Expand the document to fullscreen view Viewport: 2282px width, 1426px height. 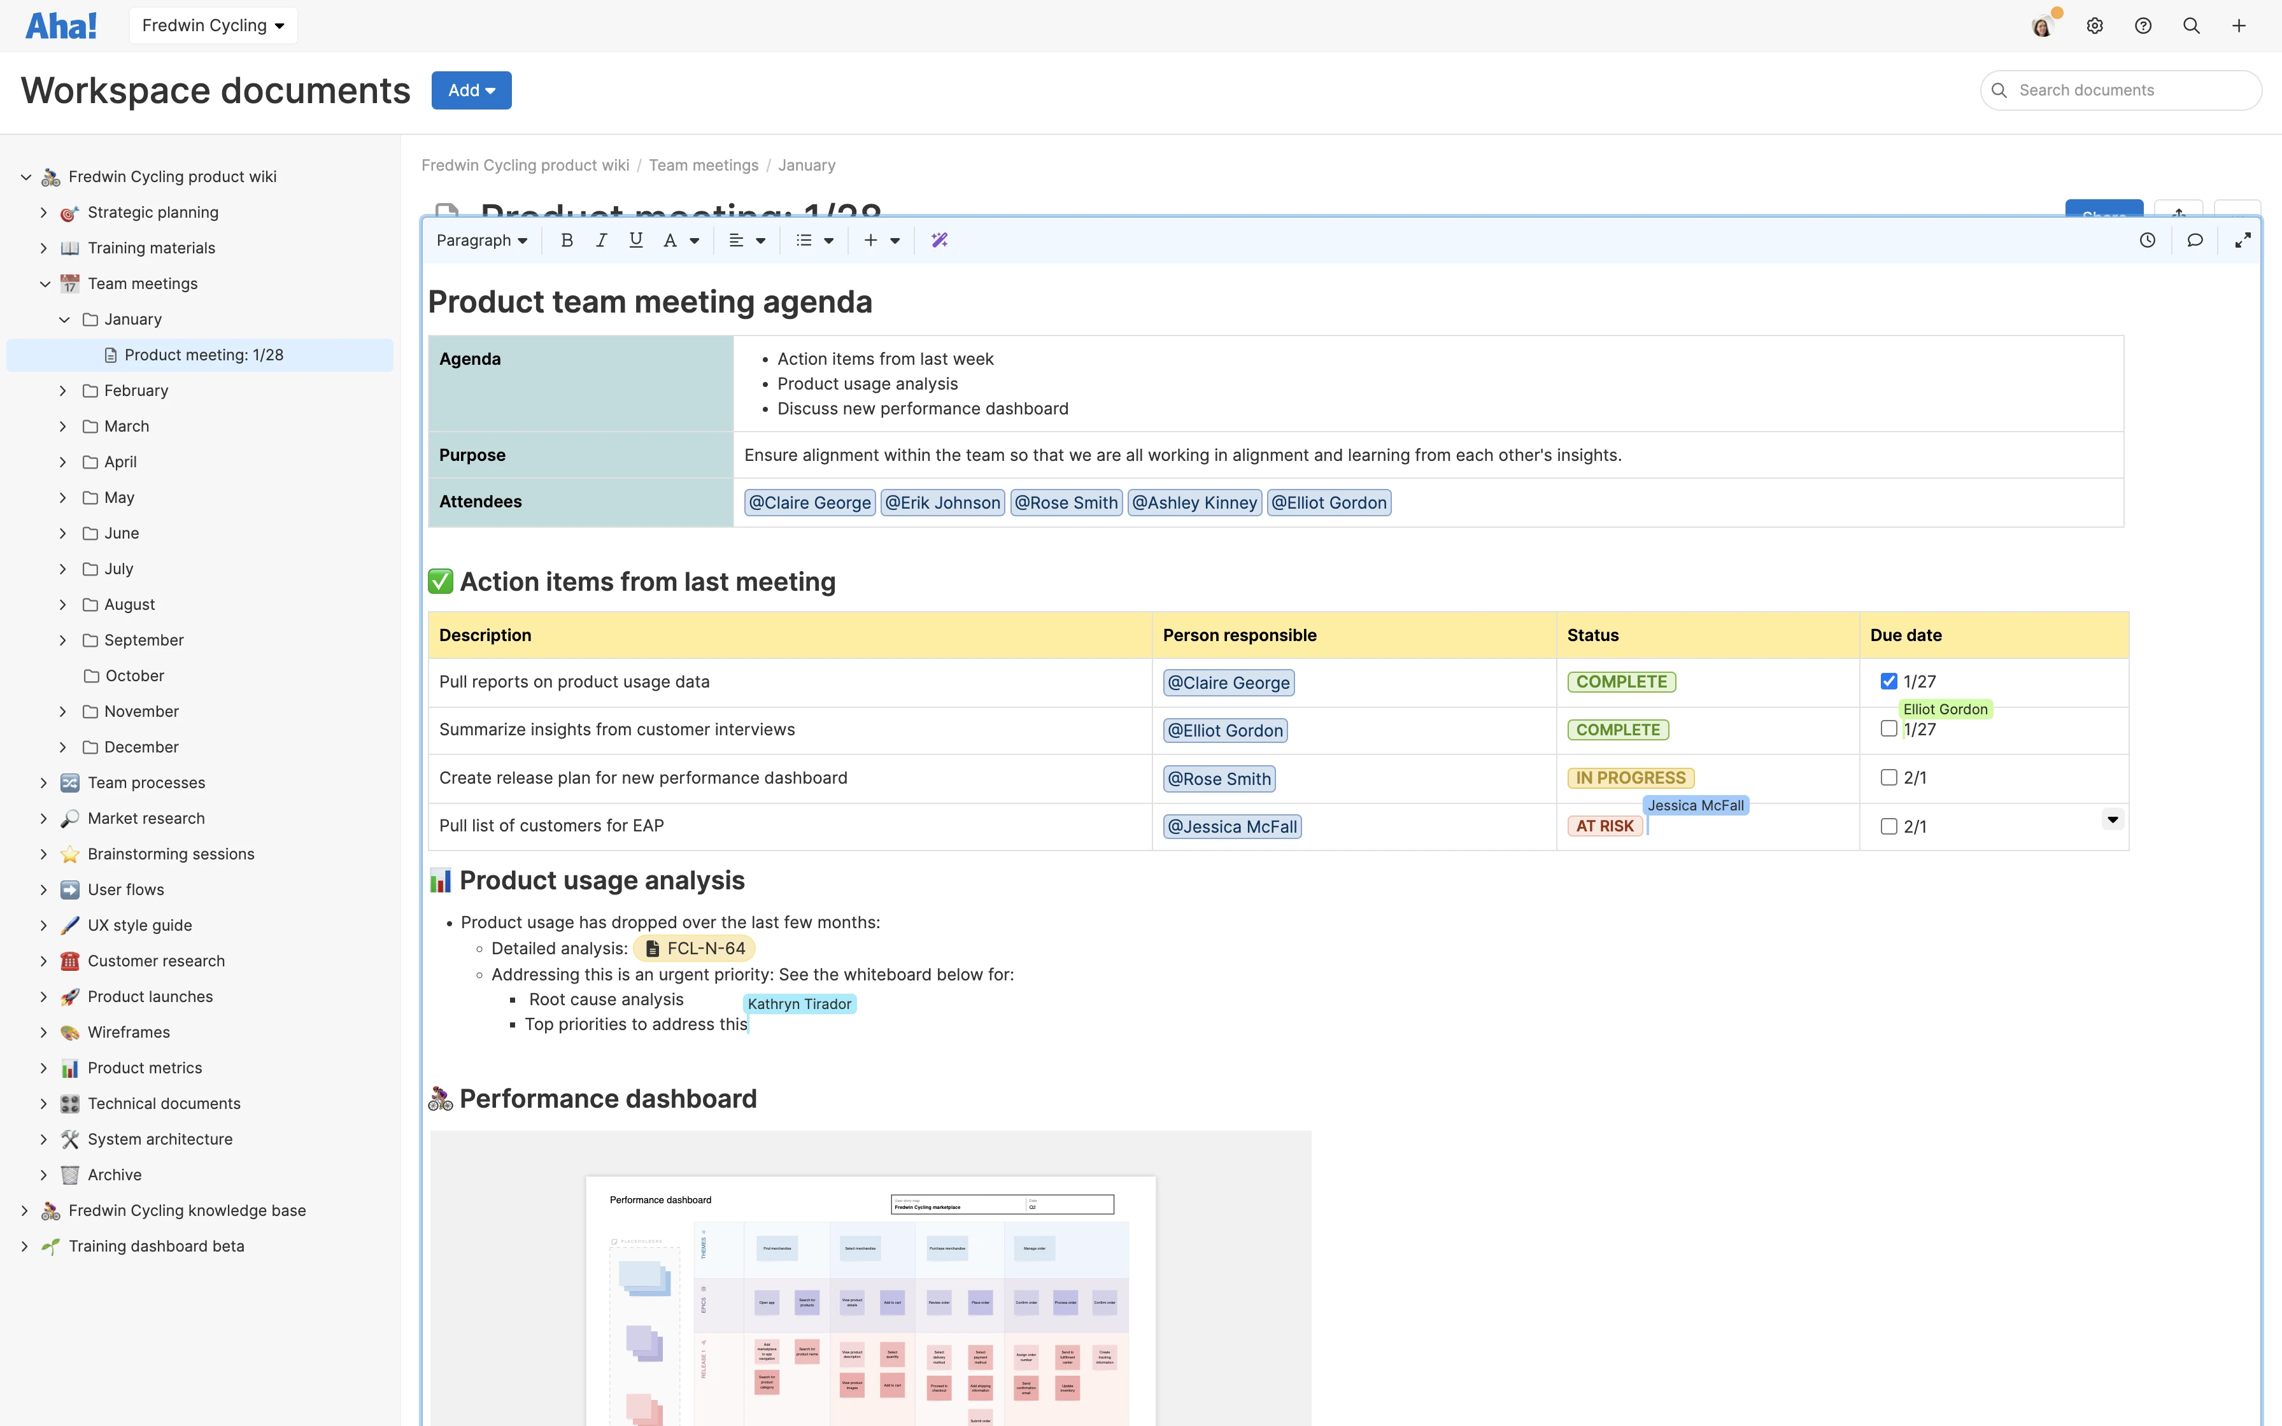tap(2243, 239)
